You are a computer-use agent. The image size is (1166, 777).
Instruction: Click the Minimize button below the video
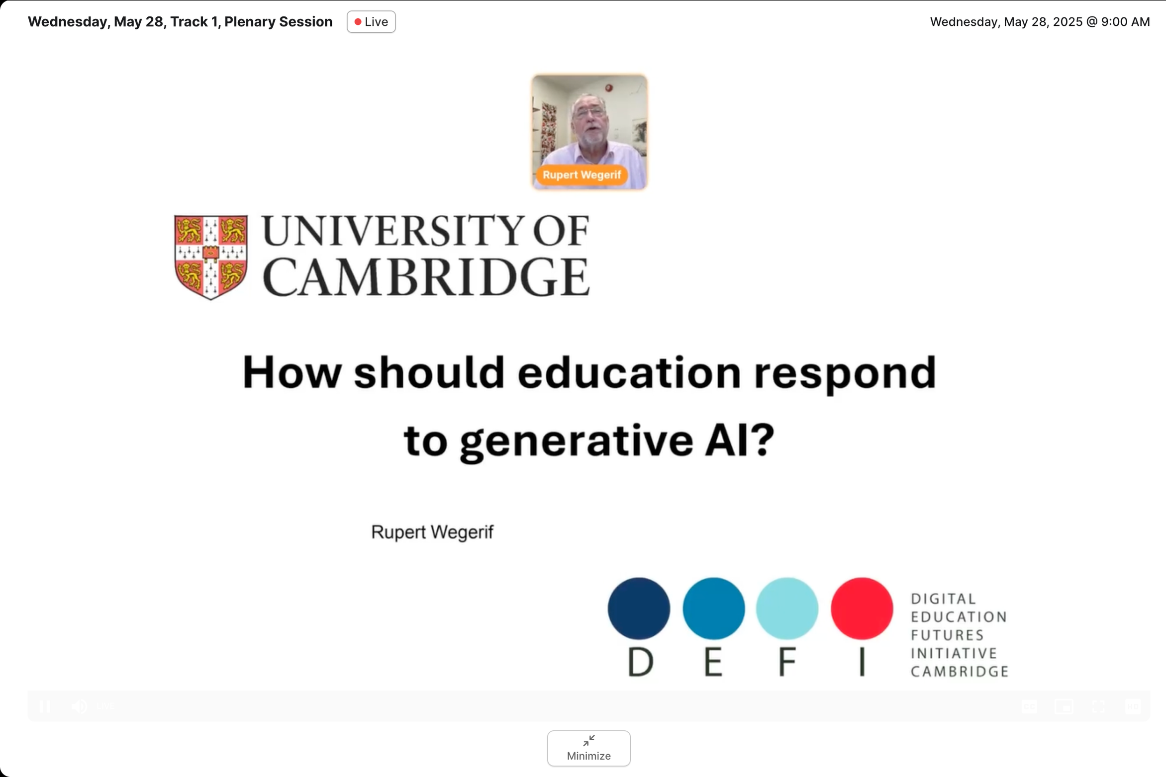[588, 748]
